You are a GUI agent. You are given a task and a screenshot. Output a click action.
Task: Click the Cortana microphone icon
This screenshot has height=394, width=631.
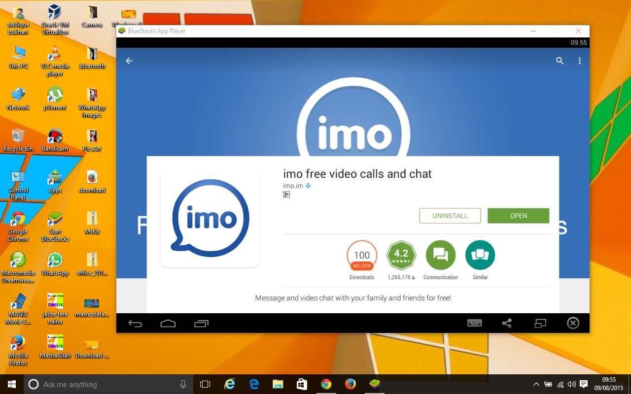183,384
